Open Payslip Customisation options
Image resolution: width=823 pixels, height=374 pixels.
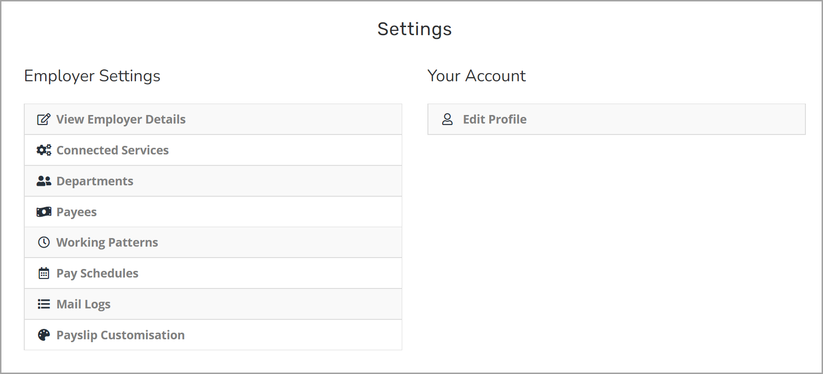[120, 335]
